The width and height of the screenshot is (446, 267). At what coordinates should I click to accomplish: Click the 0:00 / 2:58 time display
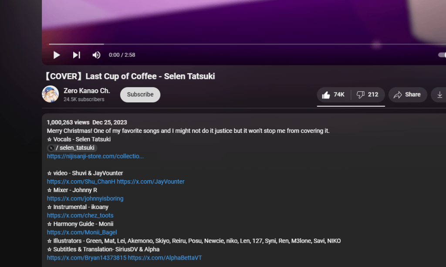click(x=122, y=55)
